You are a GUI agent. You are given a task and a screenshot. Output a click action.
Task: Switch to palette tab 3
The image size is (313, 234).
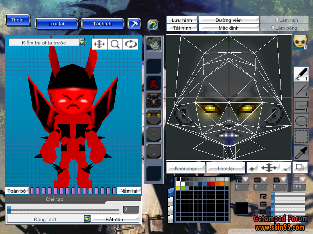click(x=171, y=211)
